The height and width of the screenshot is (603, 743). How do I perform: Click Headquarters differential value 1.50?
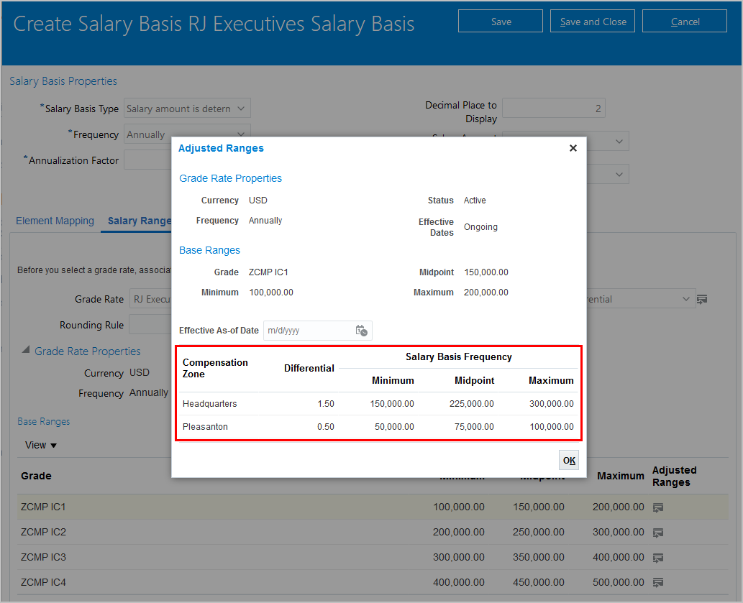pos(326,404)
